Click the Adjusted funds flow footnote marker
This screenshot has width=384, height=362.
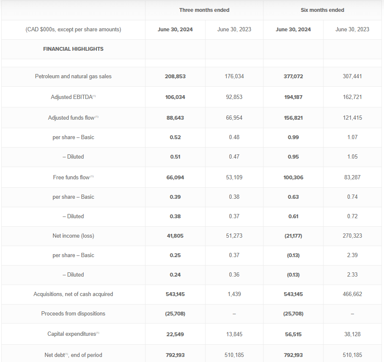(97, 117)
